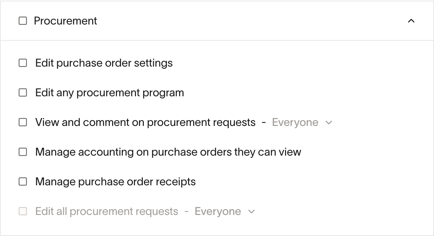Check View and comment on procurement requests
The width and height of the screenshot is (434, 236).
[x=23, y=122]
